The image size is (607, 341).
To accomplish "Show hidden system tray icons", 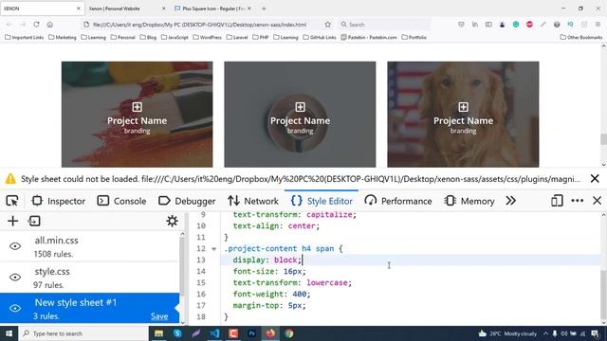I will click(x=545, y=333).
